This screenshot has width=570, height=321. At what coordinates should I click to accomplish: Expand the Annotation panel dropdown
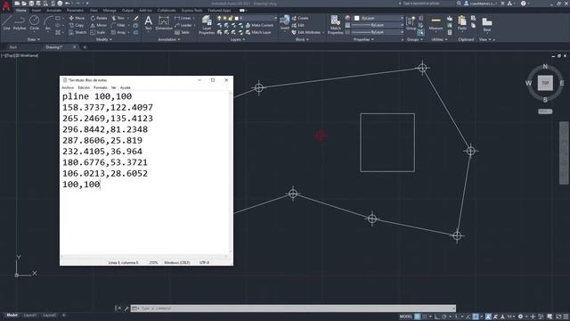pos(169,39)
